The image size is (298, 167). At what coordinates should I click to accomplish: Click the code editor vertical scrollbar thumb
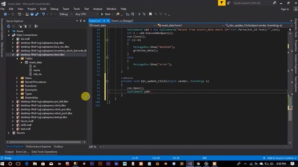pyautogui.click(x=290, y=109)
